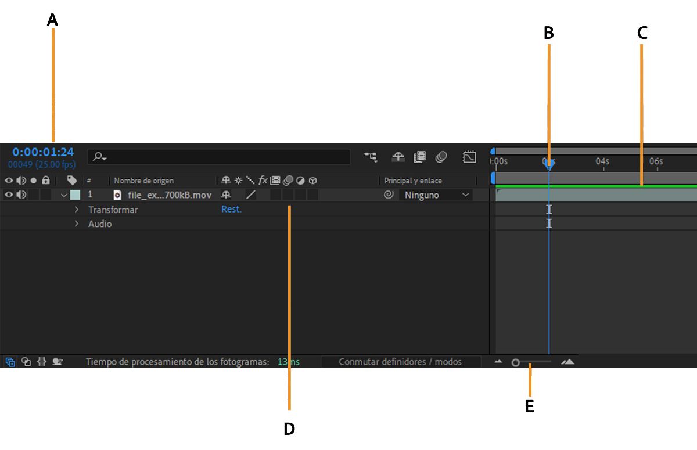
Task: Toggle the Layer Switches pane button
Action: click(10, 362)
